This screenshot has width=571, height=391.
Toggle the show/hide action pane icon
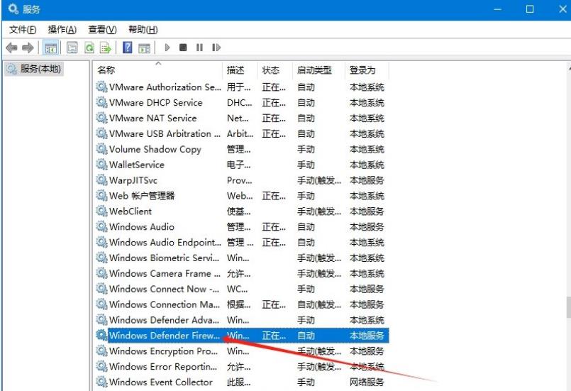pyautogui.click(x=145, y=48)
